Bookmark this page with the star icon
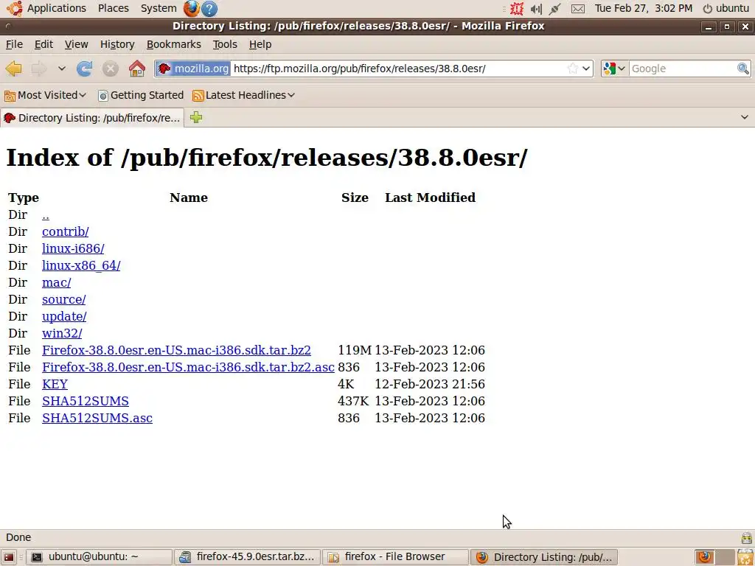Screen dimensions: 755x566 (572, 69)
